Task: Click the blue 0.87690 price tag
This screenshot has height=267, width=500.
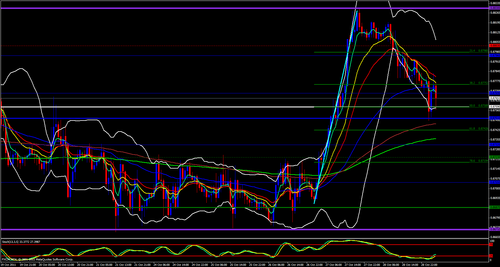Action: point(494,93)
